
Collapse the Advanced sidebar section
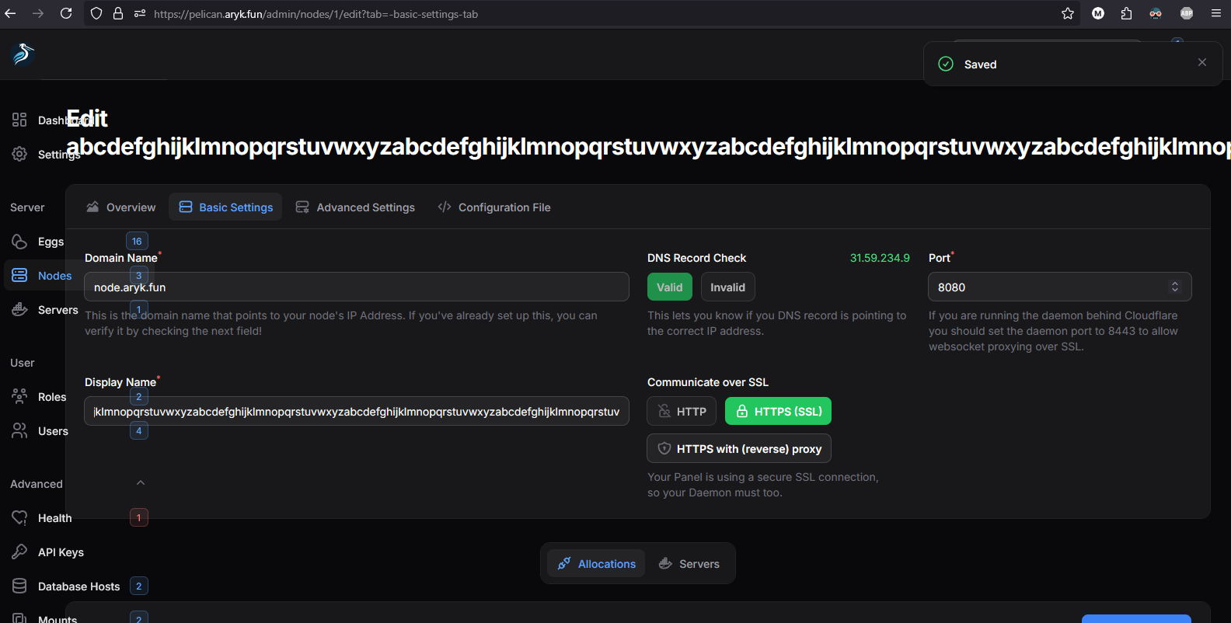click(141, 483)
